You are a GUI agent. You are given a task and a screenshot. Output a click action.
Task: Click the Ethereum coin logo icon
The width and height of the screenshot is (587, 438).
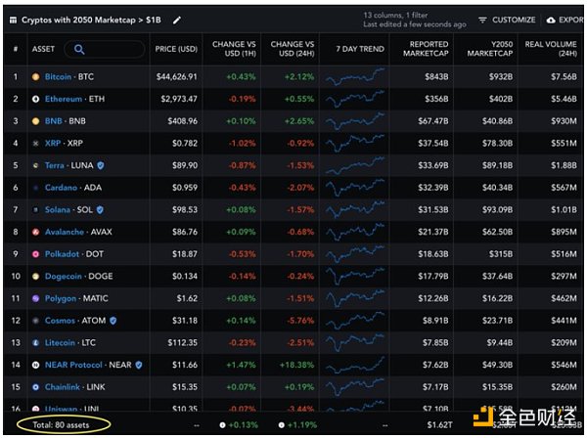click(36, 99)
